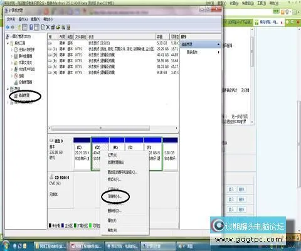Image resolution: width=301 pixels, height=251 pixels.
Task: Select 计算机管理(本地) root tree node
Action: click(x=21, y=36)
